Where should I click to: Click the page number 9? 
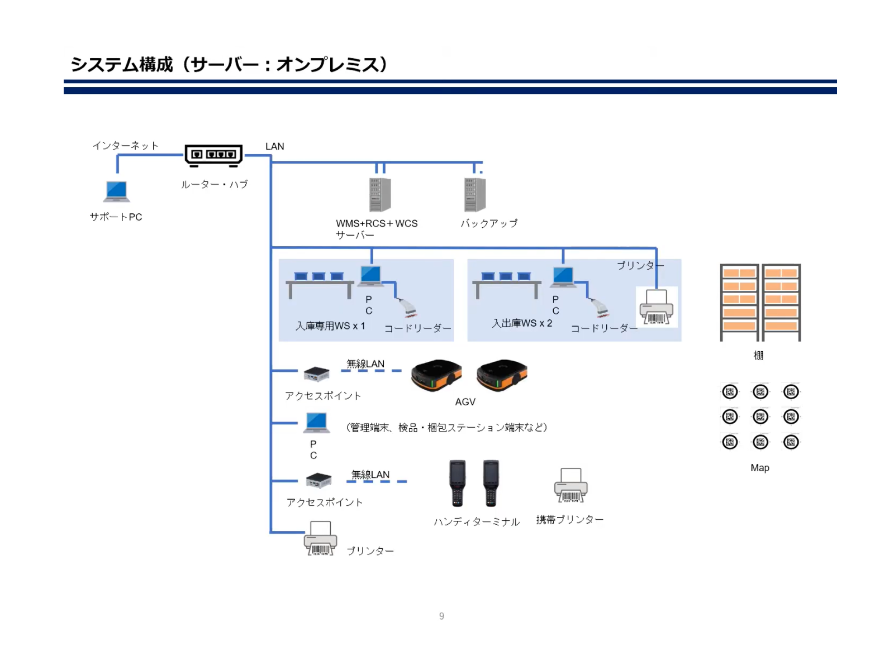(x=441, y=616)
